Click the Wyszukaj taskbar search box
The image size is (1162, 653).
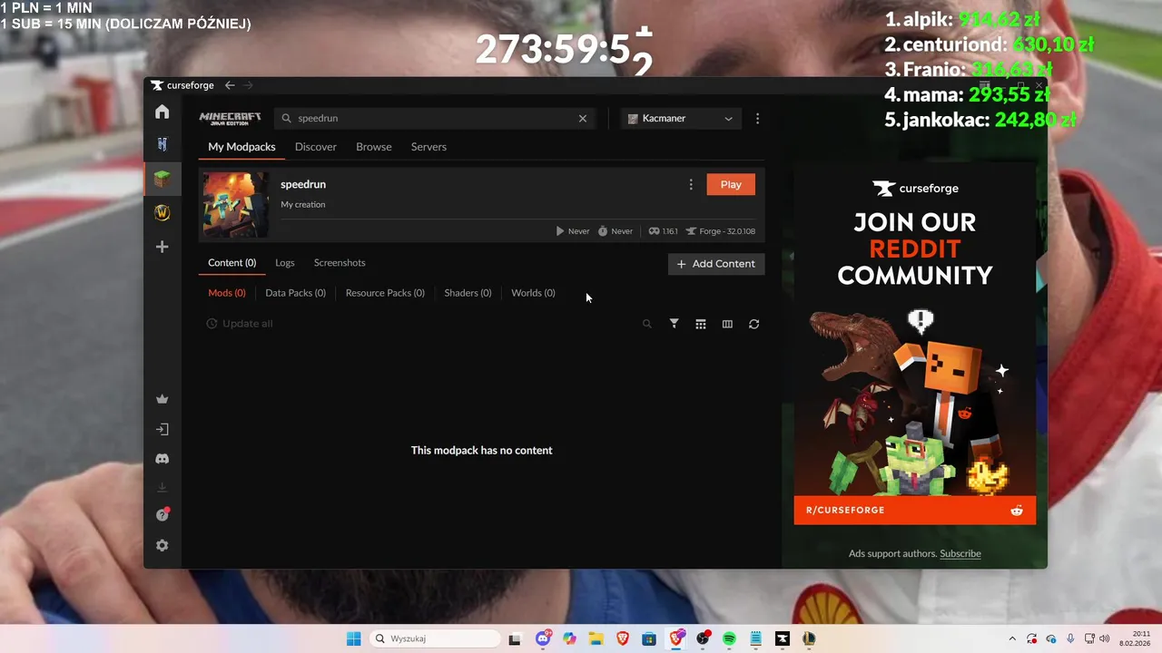click(x=435, y=638)
